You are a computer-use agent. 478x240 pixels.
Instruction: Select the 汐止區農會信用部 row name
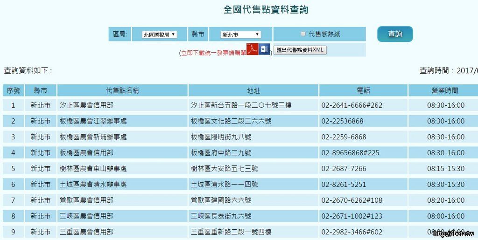point(87,105)
